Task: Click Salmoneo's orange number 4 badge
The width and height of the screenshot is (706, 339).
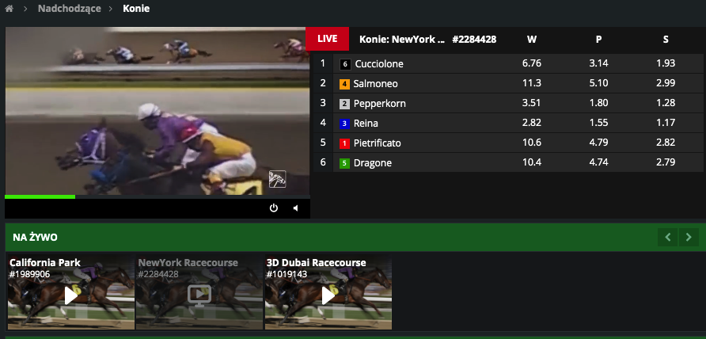Action: pos(344,83)
